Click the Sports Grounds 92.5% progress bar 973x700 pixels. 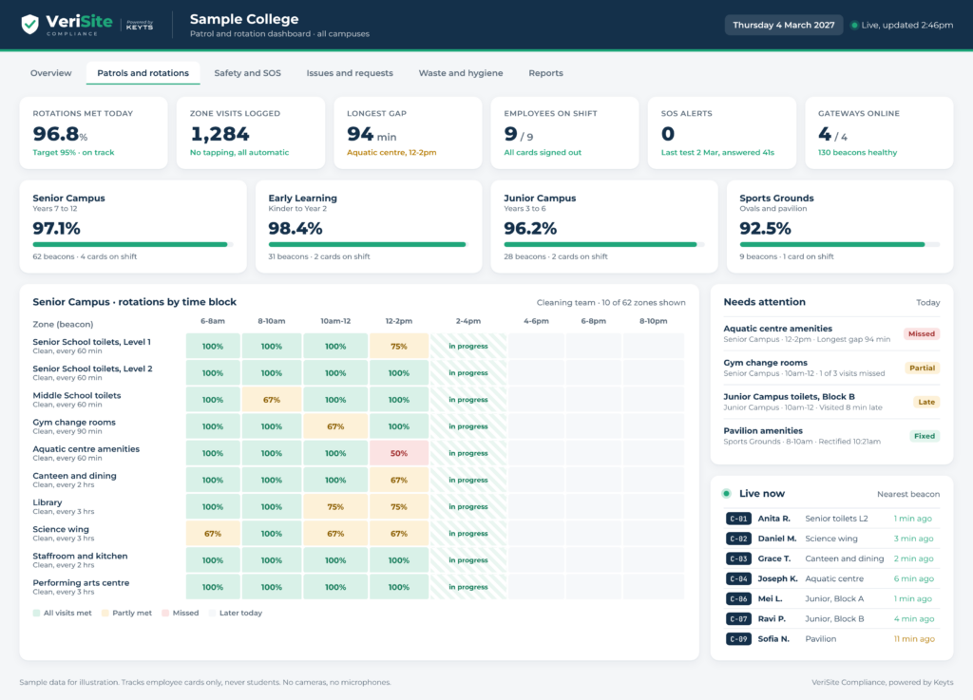point(840,244)
